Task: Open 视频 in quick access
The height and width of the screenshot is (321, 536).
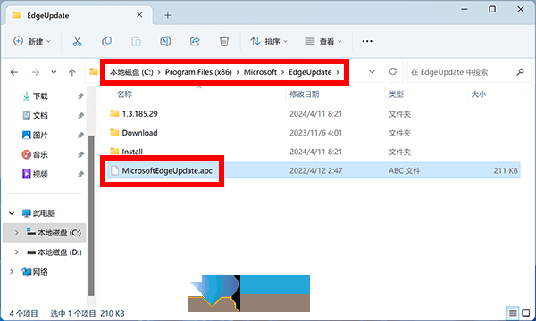Action: (x=40, y=174)
